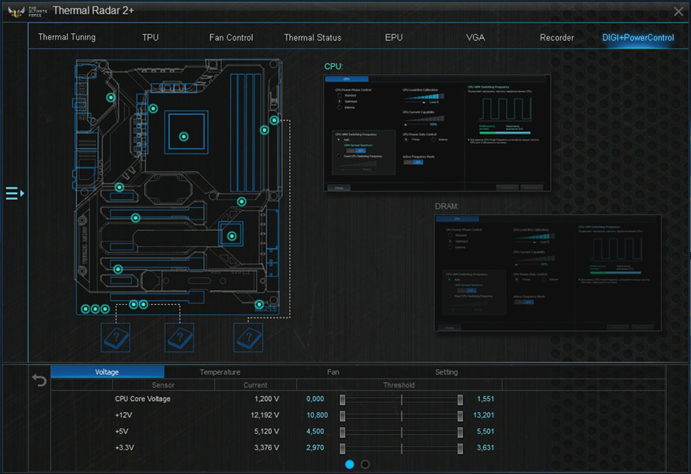The height and width of the screenshot is (474, 691).
Task: Select the DIGI+PowerControl tab
Action: (638, 37)
